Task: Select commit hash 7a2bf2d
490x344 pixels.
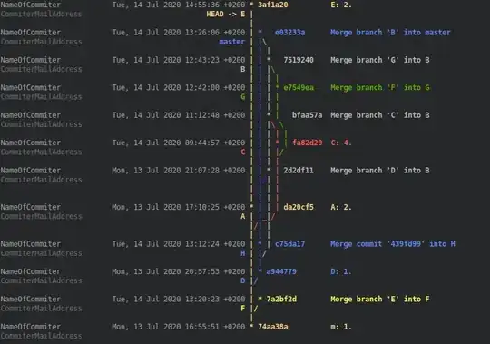Action: pos(281,299)
